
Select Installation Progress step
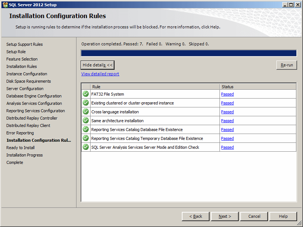coord(24,155)
